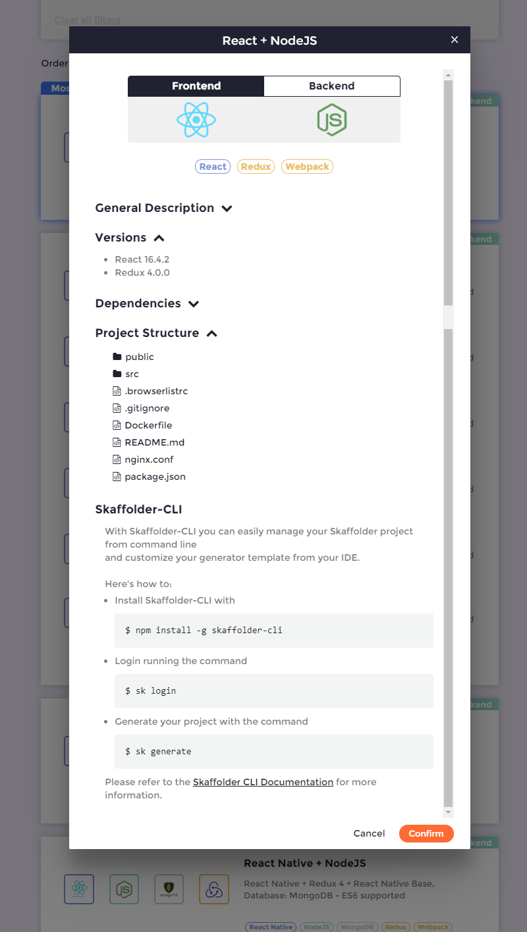Image resolution: width=527 pixels, height=932 pixels.
Task: Close the React + NodeJS dialog
Action: click(x=454, y=40)
